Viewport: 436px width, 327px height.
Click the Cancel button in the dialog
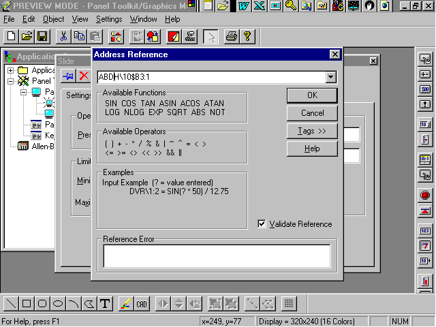(x=312, y=113)
